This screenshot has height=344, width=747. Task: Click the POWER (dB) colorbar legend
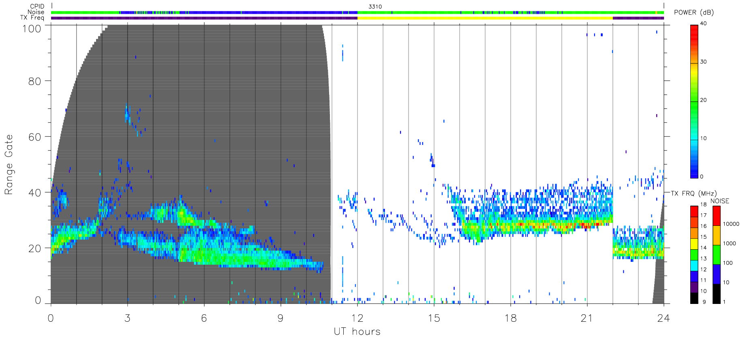(694, 101)
